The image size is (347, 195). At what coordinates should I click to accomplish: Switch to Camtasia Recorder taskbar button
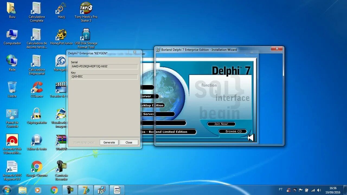(x=70, y=190)
